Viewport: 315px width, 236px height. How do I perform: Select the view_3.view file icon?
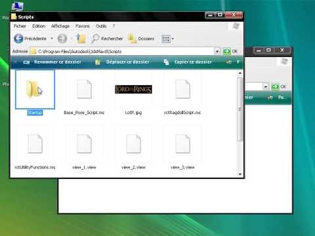click(182, 144)
